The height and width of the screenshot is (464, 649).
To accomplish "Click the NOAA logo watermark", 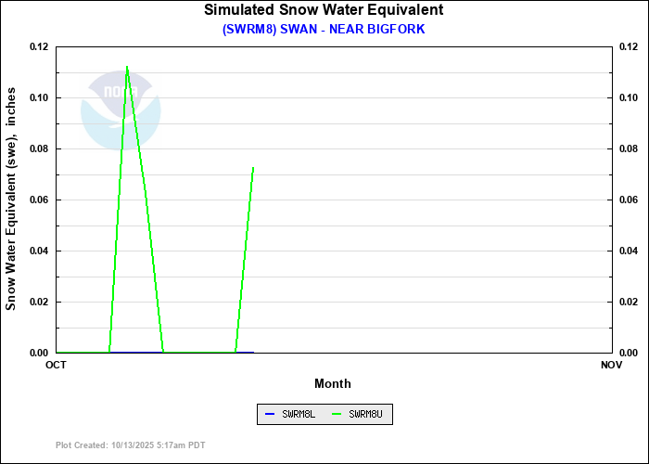I will 121,109.
